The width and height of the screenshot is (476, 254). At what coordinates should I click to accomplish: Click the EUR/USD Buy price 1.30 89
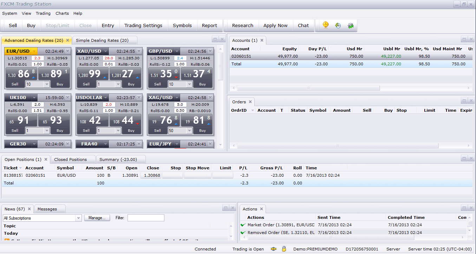pos(54,74)
